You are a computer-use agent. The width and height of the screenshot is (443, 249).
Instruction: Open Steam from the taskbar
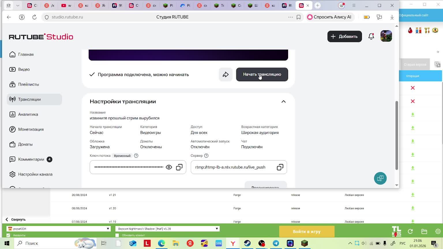[247, 244]
